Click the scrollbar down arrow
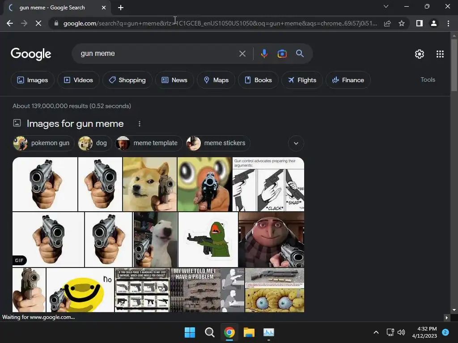 point(454,310)
